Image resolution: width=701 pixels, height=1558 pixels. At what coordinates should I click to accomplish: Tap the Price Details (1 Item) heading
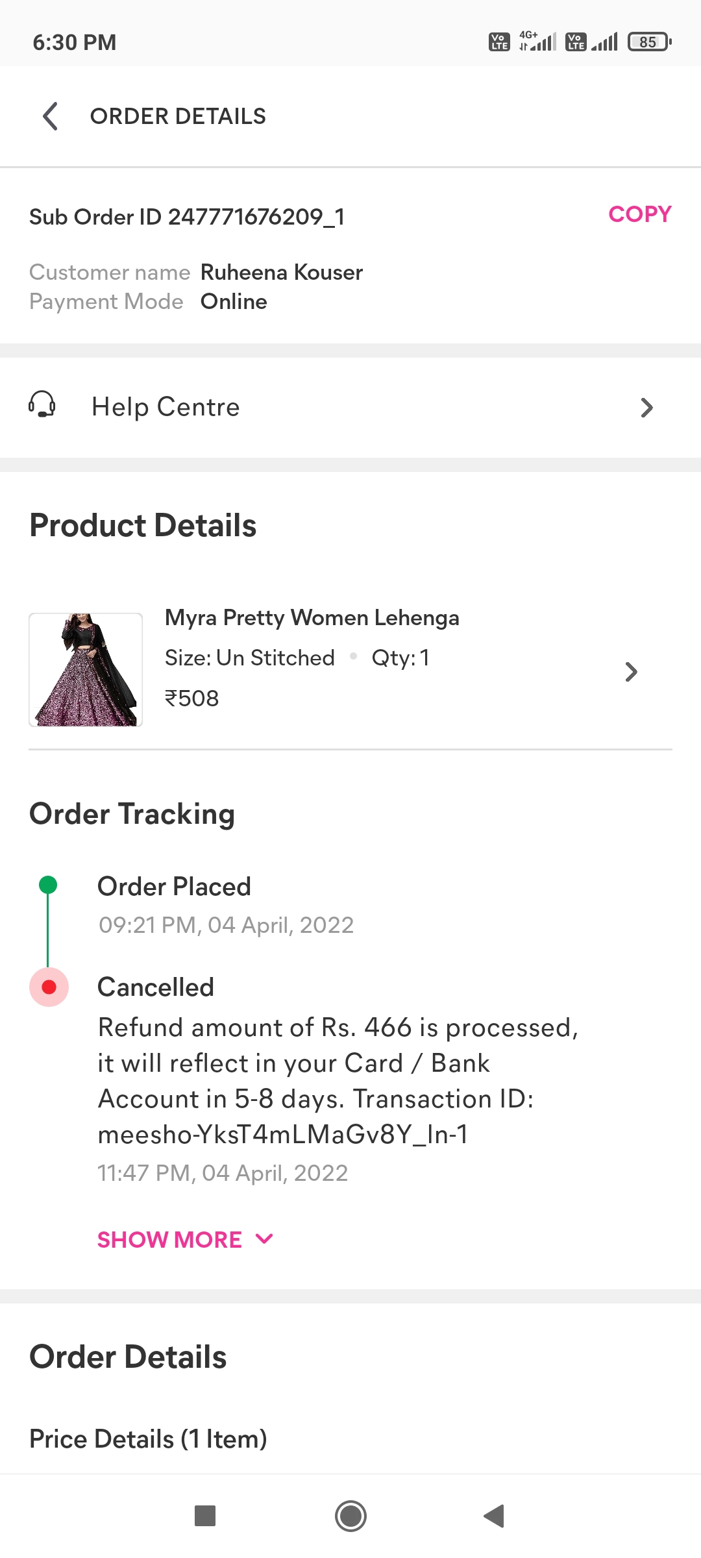coord(148,1439)
